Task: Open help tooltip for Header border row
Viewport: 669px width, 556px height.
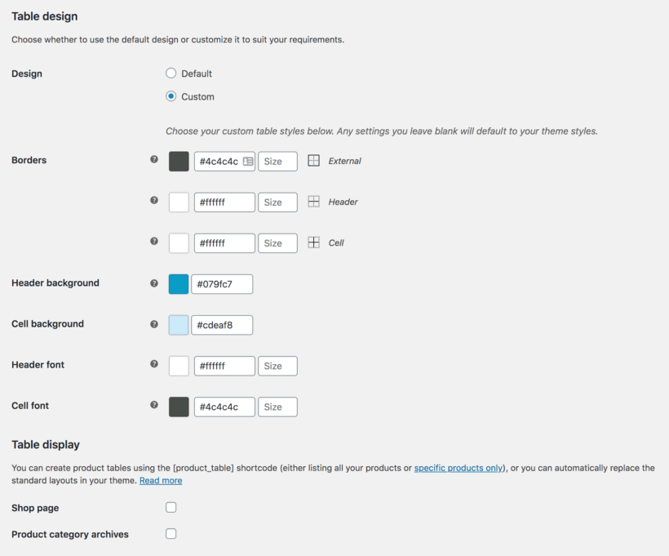Action: click(154, 201)
